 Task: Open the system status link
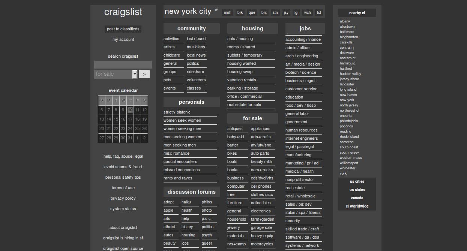point(123,209)
